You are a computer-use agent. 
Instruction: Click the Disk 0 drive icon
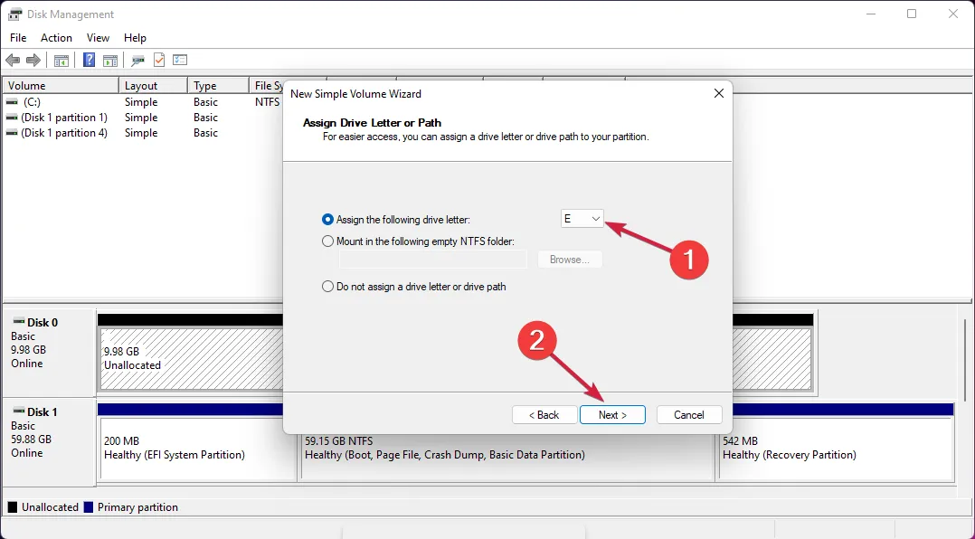18,322
